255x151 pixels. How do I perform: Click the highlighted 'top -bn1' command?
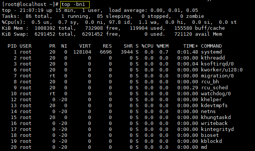(x=75, y=4)
